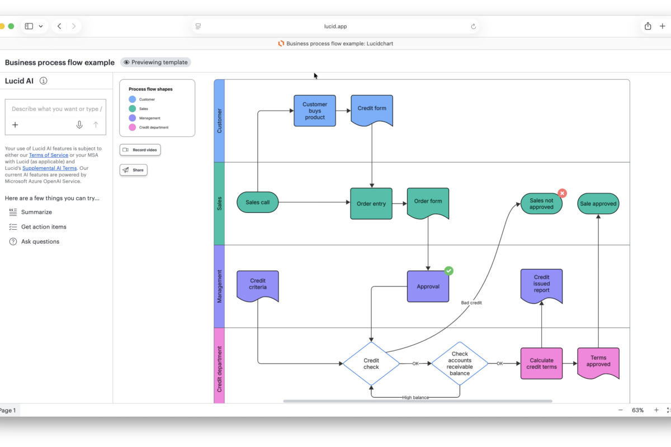The image size is (671, 447).
Task: Click the Process flow shapes legend title
Action: click(150, 89)
